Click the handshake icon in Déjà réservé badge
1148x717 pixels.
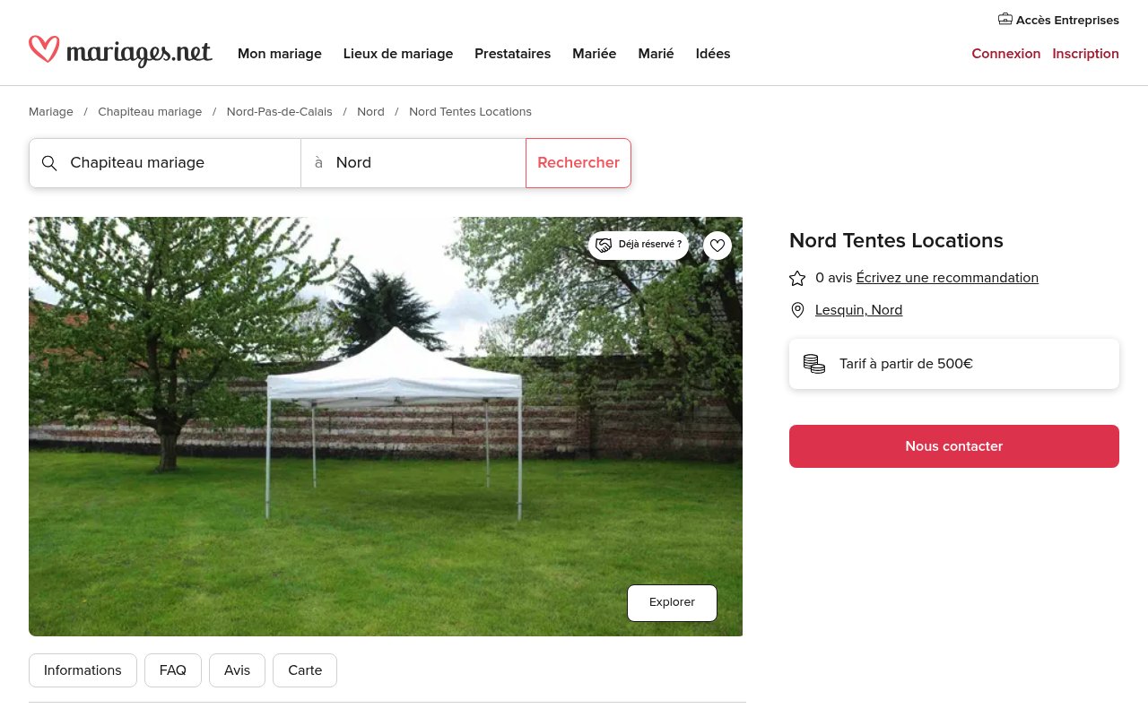coord(604,245)
